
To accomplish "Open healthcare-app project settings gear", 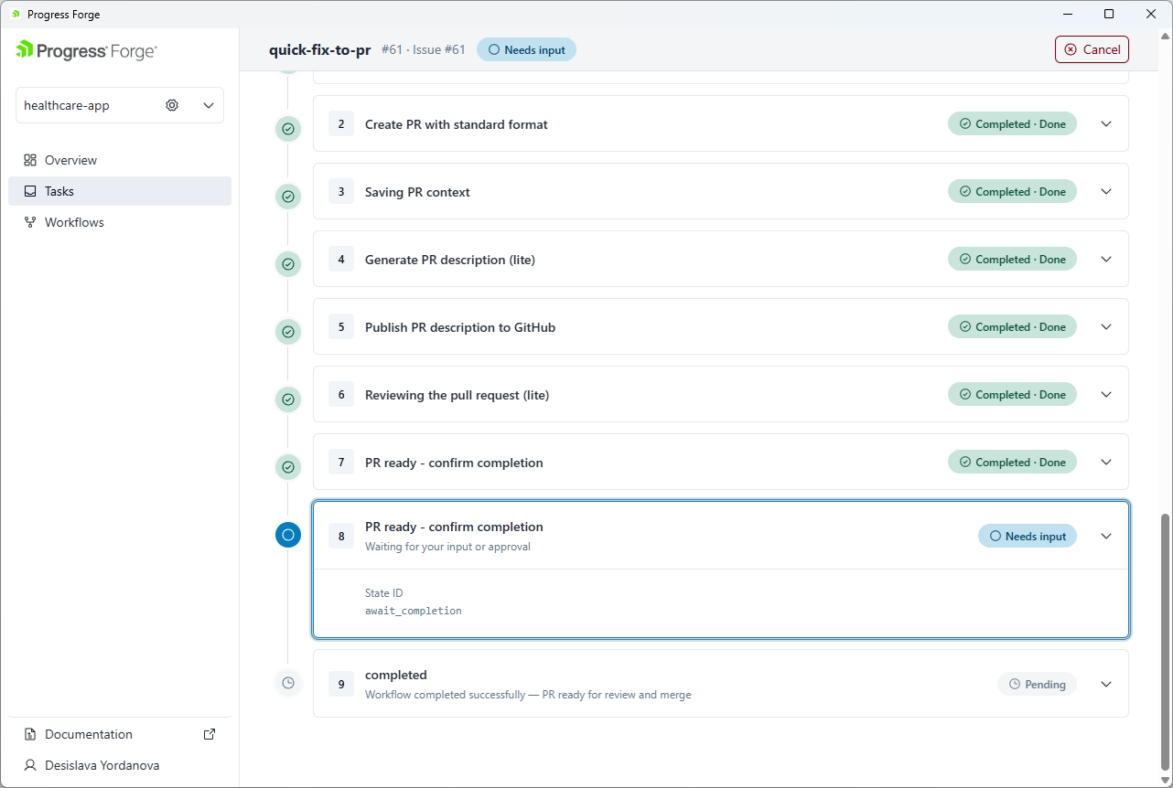I will [x=172, y=105].
